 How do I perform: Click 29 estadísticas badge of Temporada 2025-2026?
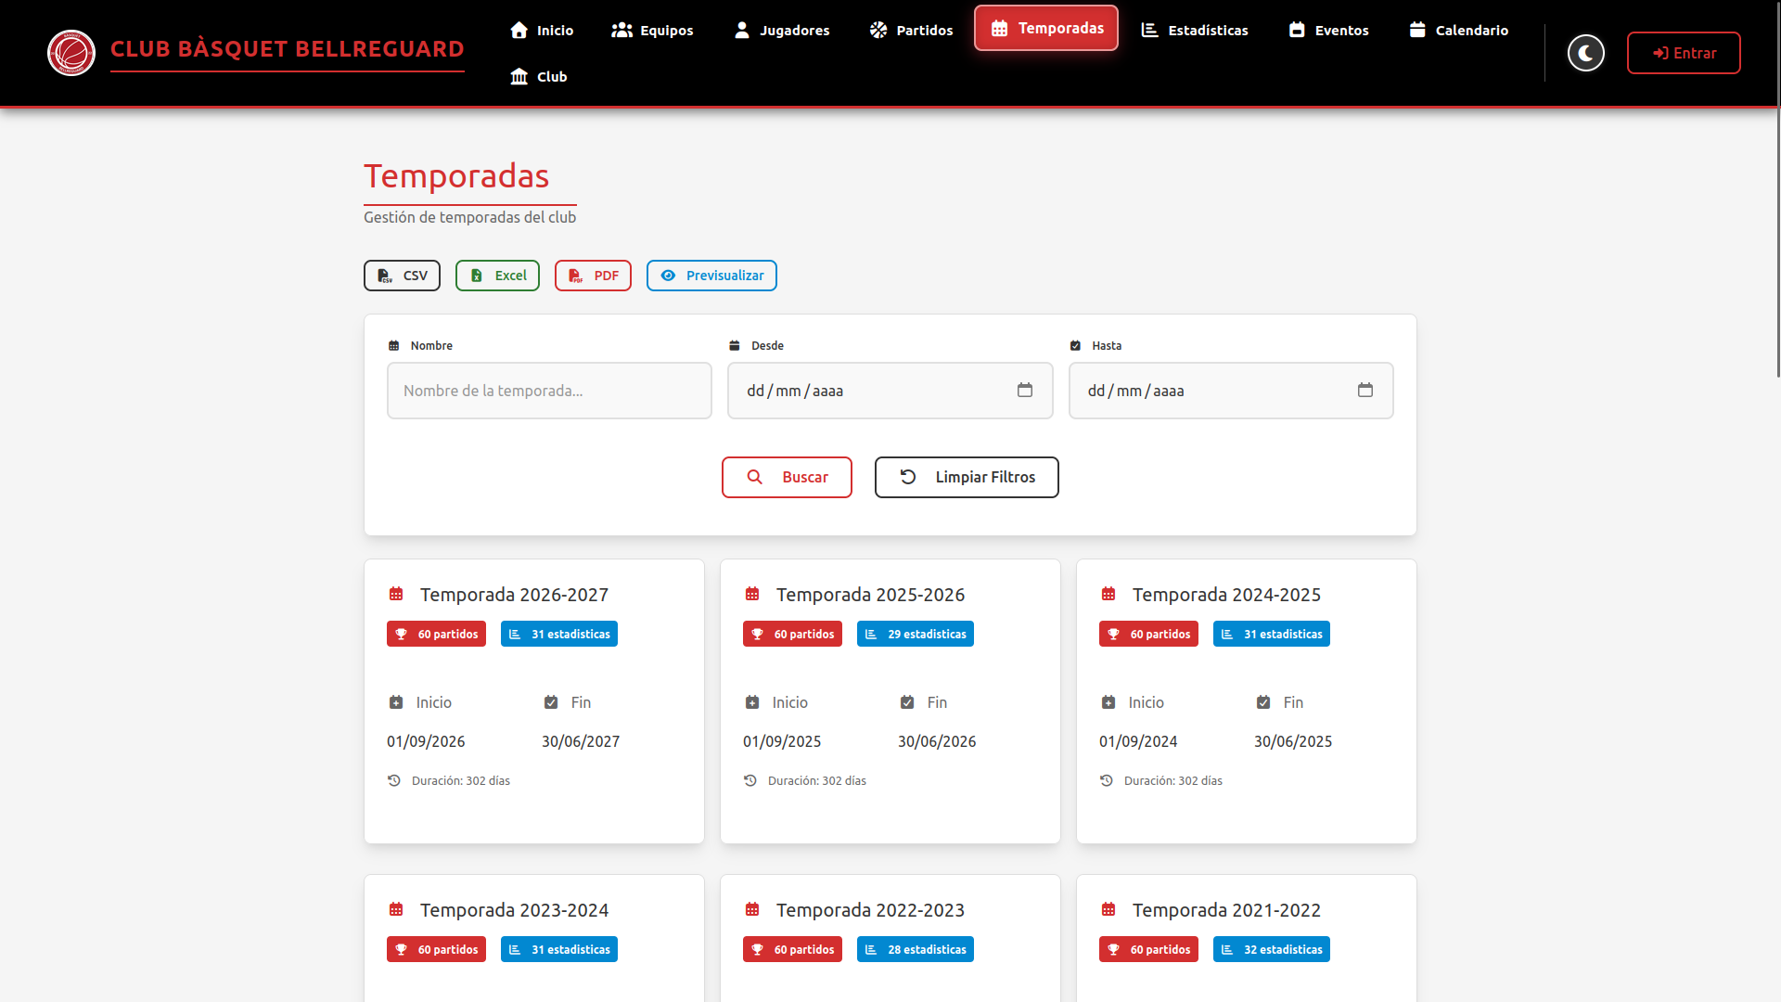point(916,634)
